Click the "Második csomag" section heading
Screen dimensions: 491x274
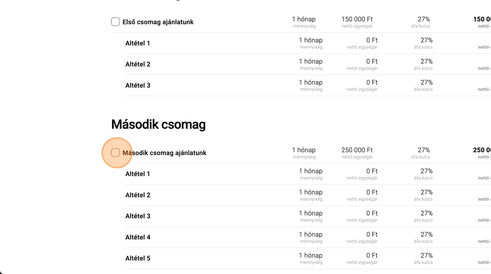pyautogui.click(x=158, y=124)
